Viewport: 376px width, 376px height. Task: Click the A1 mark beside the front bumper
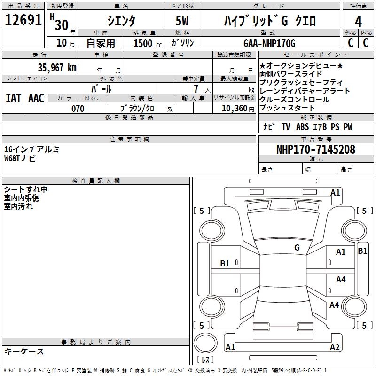(x=335, y=192)
